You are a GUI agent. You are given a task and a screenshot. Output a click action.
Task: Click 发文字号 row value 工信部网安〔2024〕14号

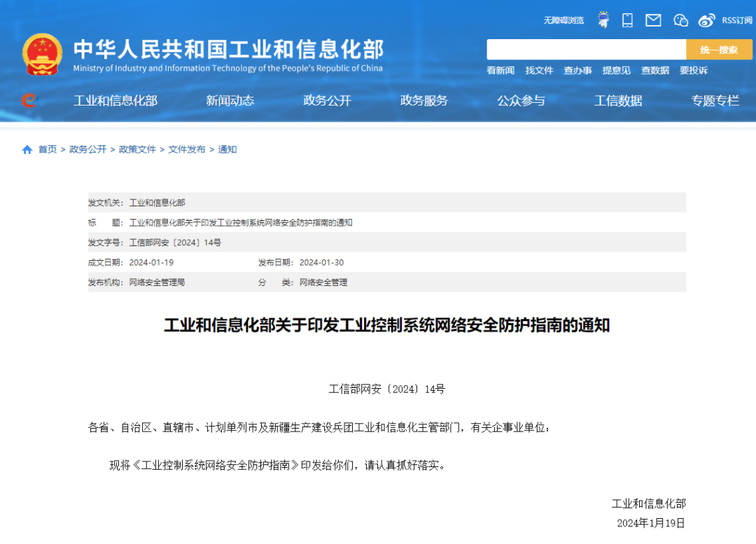pyautogui.click(x=175, y=243)
